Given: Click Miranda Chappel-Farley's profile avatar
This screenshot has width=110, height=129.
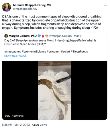Looking at the screenshot, I should [6, 7].
